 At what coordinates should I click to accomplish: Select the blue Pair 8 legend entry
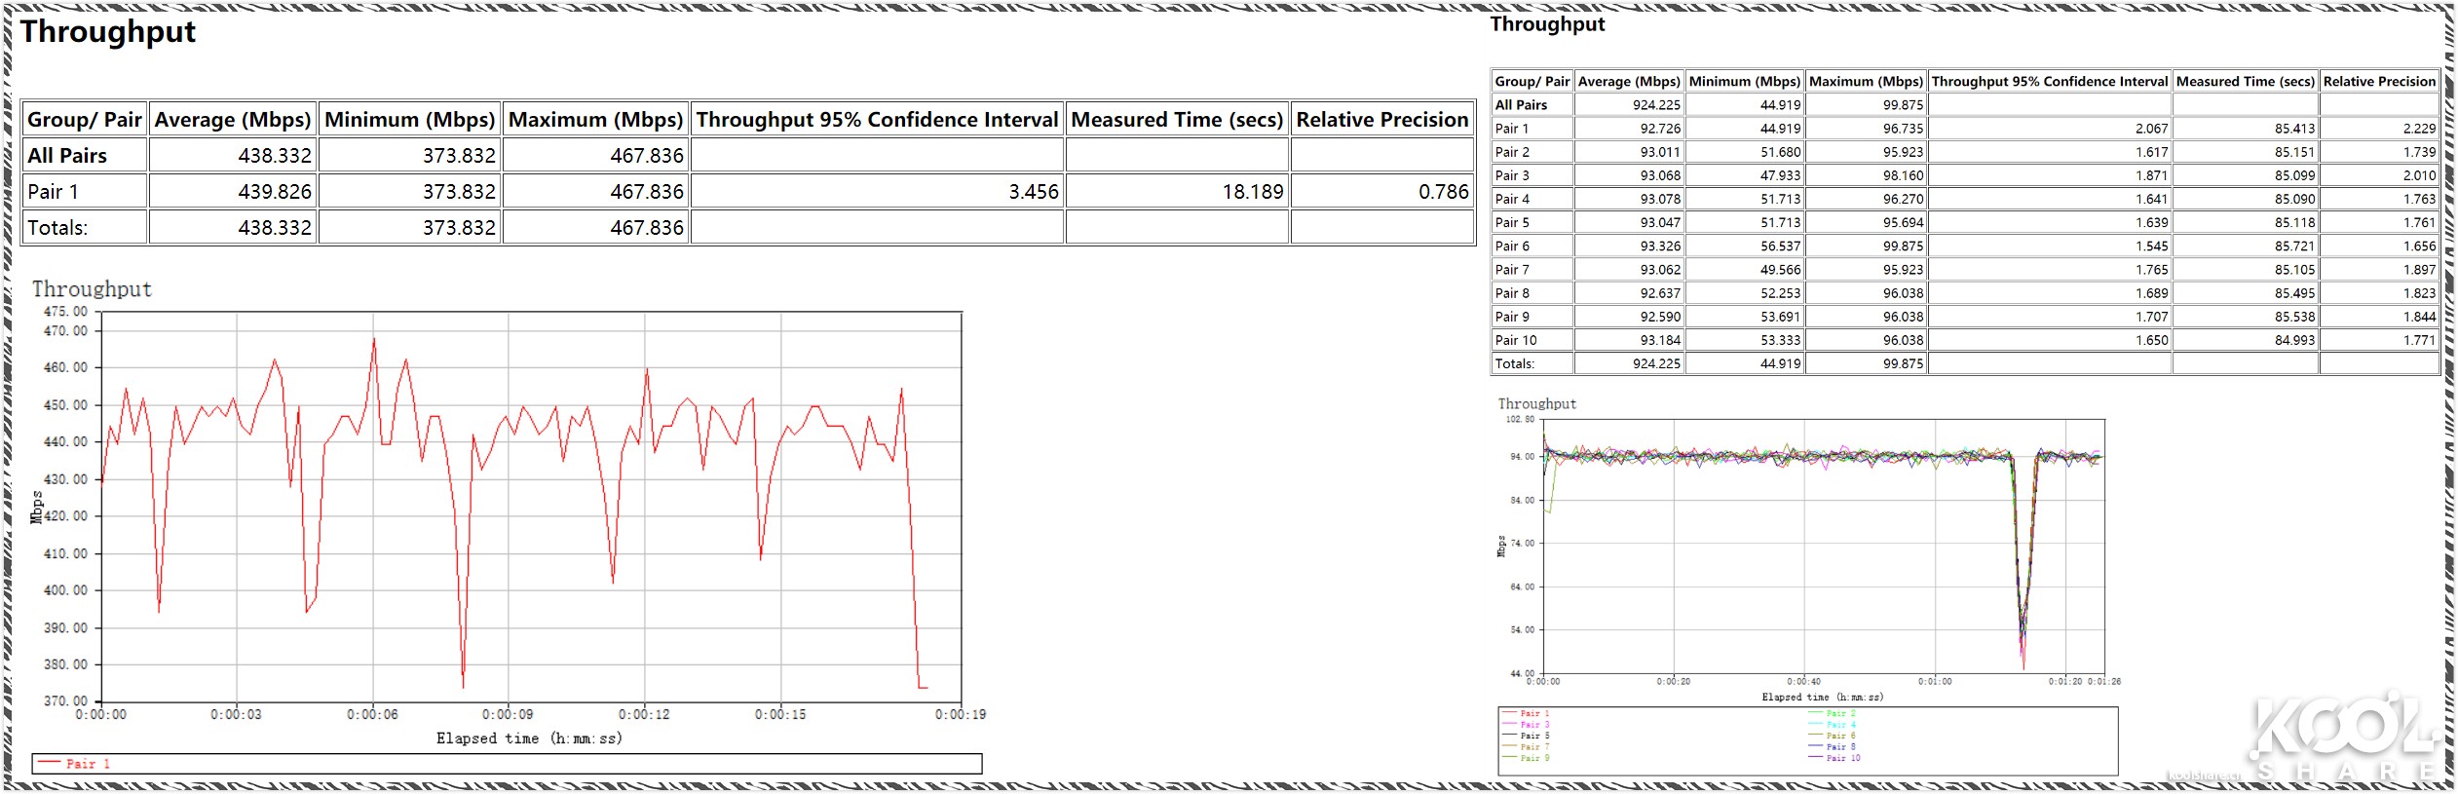1839,746
